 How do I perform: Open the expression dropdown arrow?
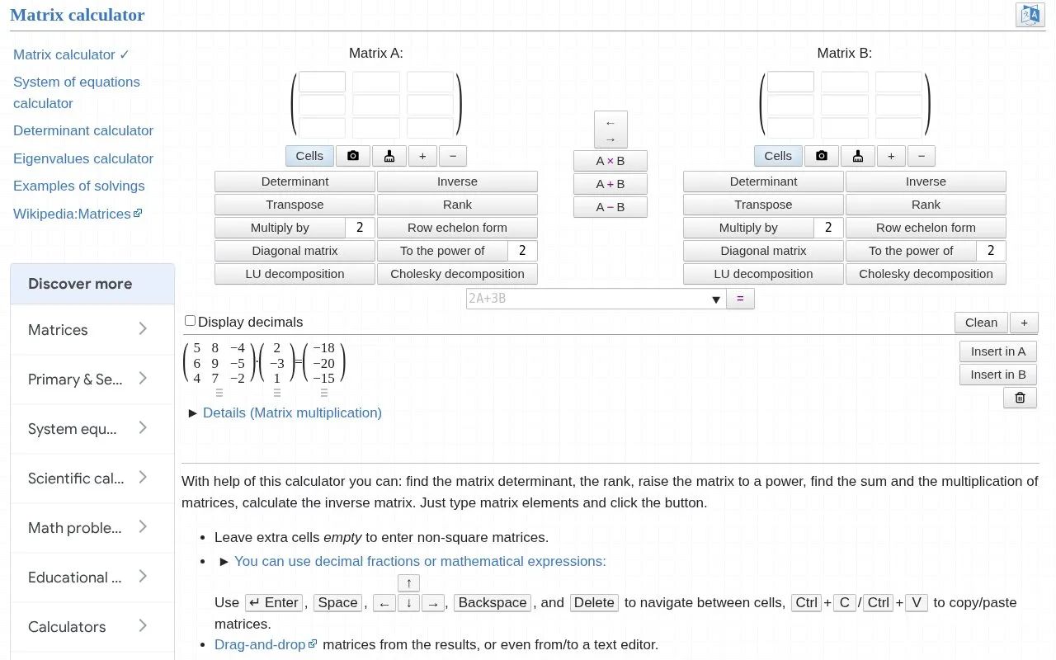coord(716,299)
